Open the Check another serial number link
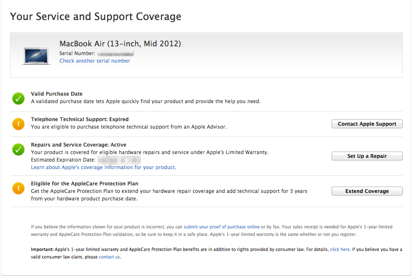 [x=95, y=61]
